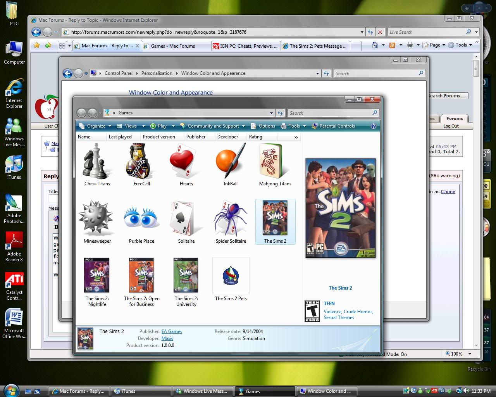Switch to The Sims 2: Pets Message tab
Viewport: 496px width, 397px height.
tap(315, 46)
